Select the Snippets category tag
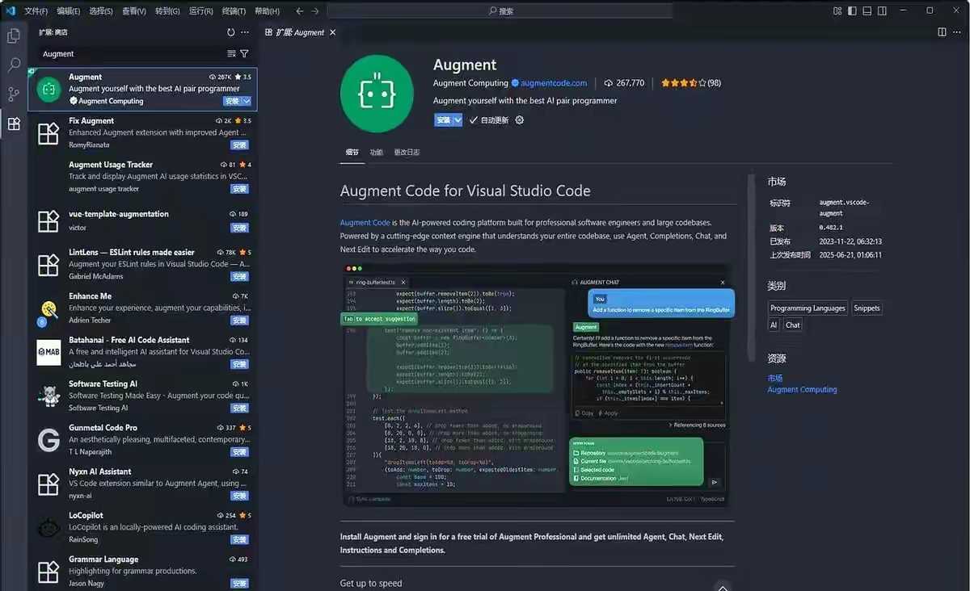This screenshot has height=591, width=970. click(x=867, y=308)
